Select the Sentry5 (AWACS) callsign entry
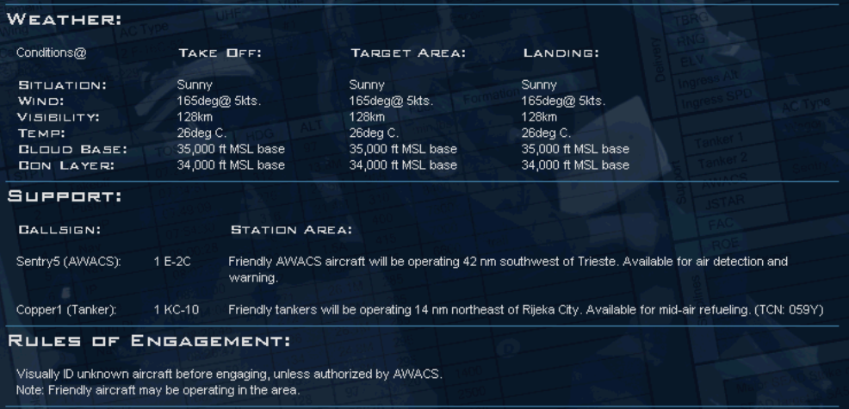 [71, 261]
